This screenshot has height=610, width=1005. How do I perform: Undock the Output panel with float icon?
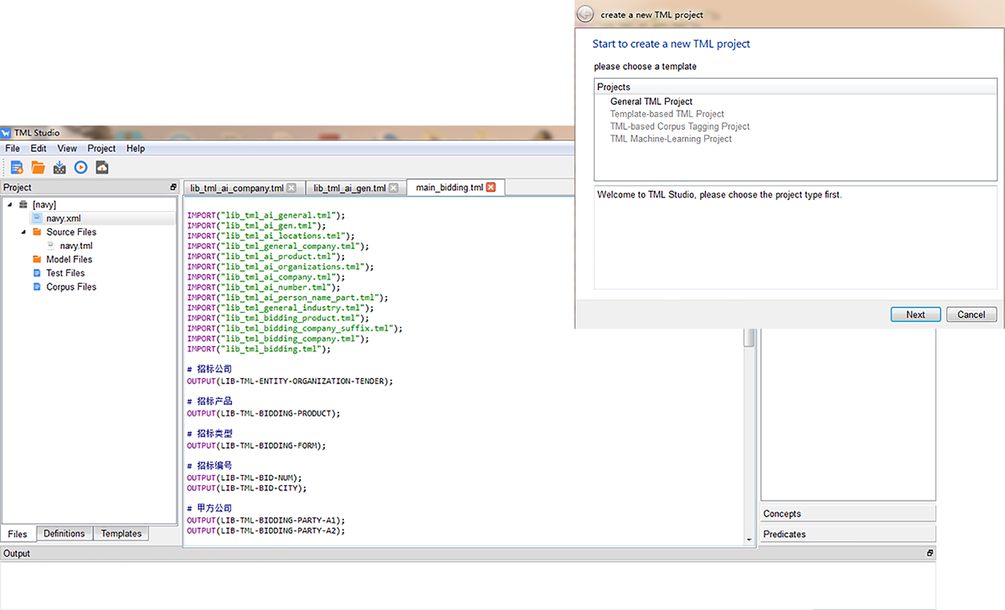pyautogui.click(x=930, y=553)
